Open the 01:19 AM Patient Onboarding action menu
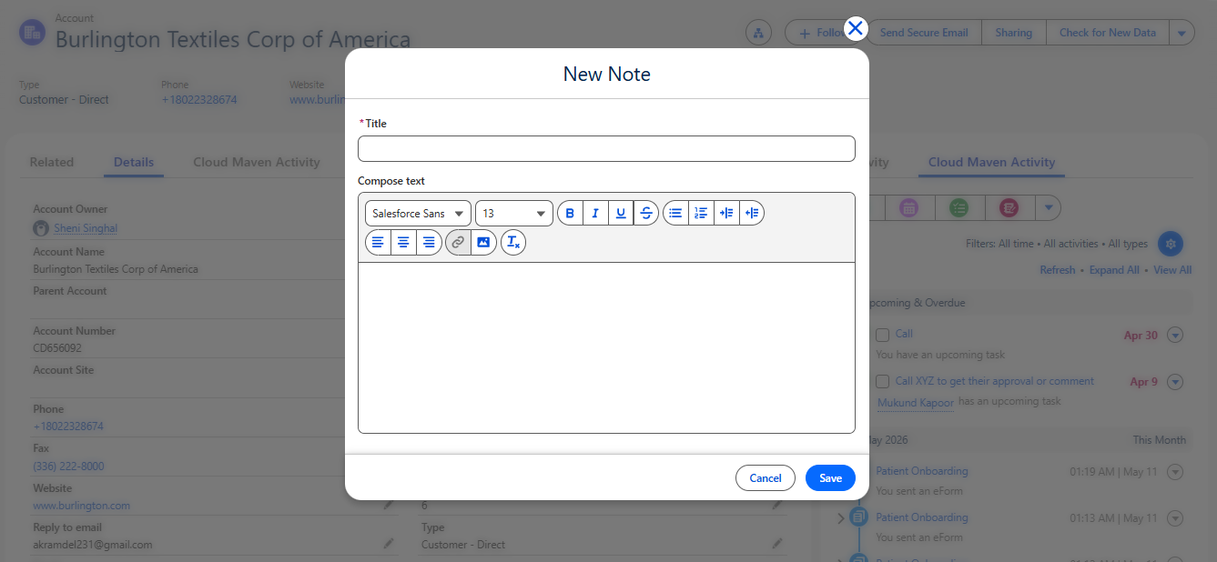This screenshot has width=1217, height=562. point(1175,471)
